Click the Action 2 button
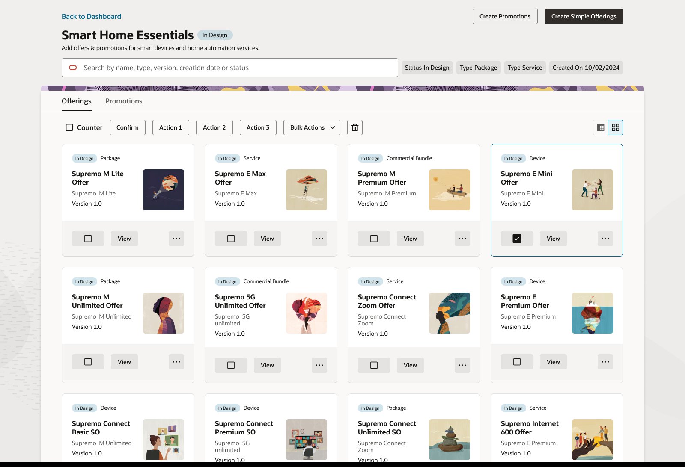 (x=214, y=127)
